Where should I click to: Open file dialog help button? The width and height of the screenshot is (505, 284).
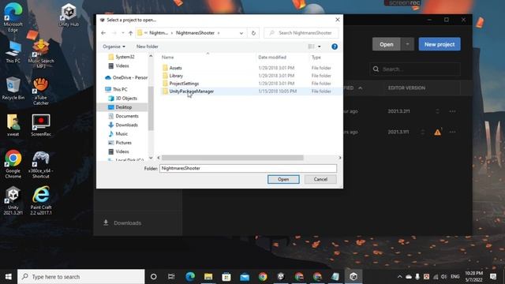click(335, 47)
